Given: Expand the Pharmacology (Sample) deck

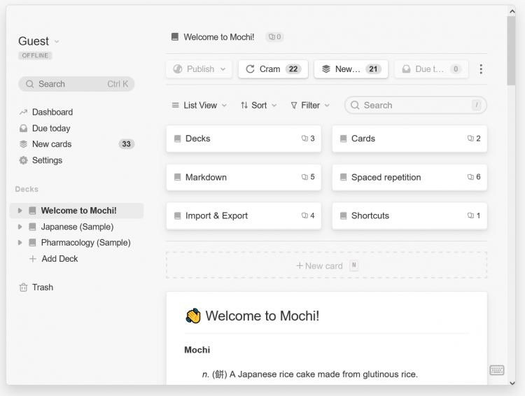Looking at the screenshot, I should (x=20, y=243).
